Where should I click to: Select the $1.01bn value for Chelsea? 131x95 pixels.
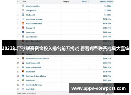[x=108, y=15]
